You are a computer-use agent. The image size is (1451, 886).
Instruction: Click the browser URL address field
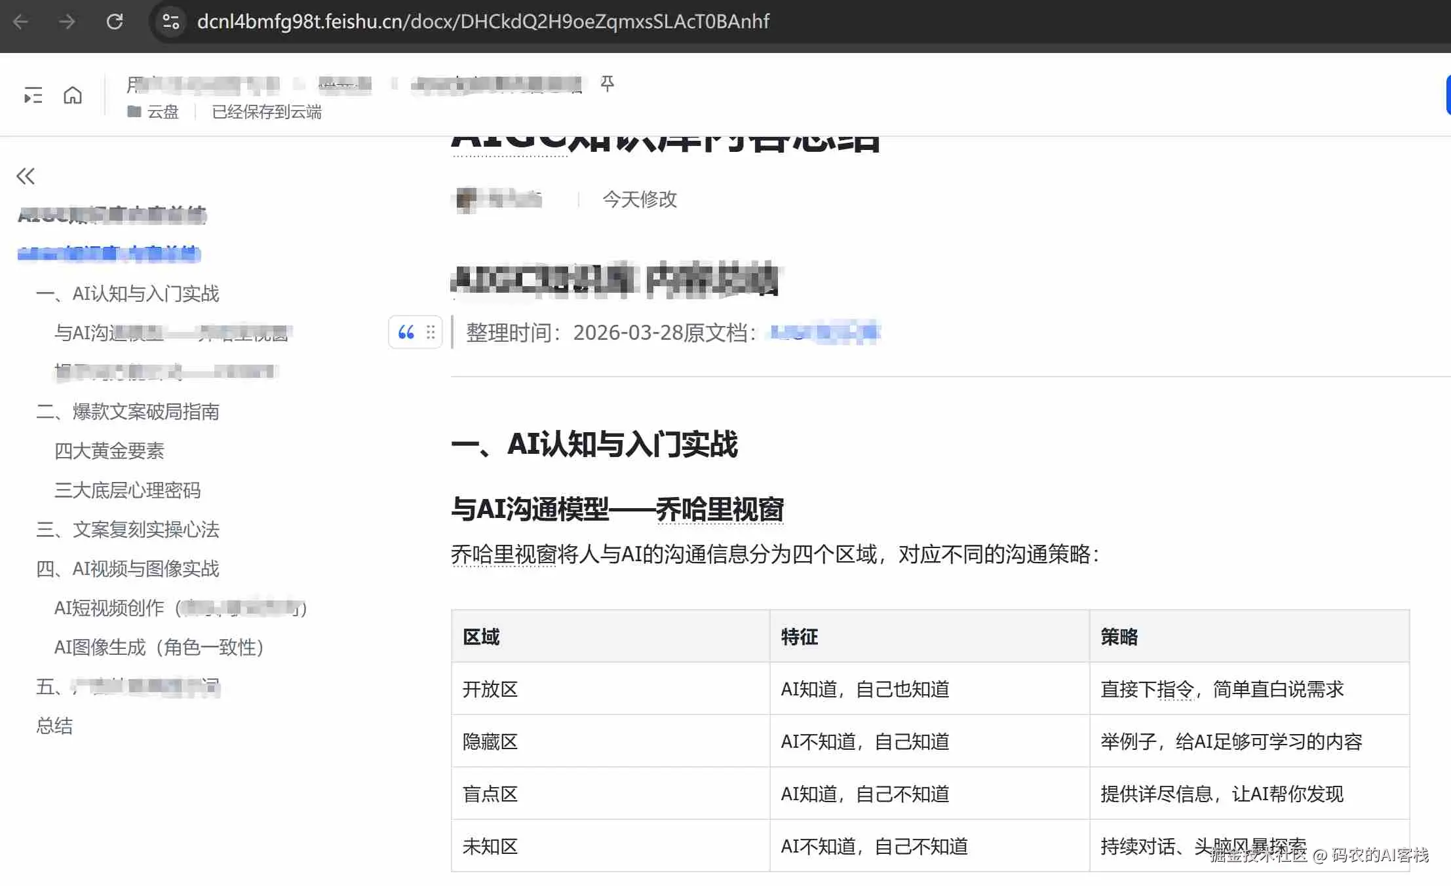click(482, 22)
